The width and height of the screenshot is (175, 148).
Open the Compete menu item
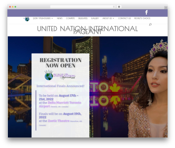click(70, 18)
